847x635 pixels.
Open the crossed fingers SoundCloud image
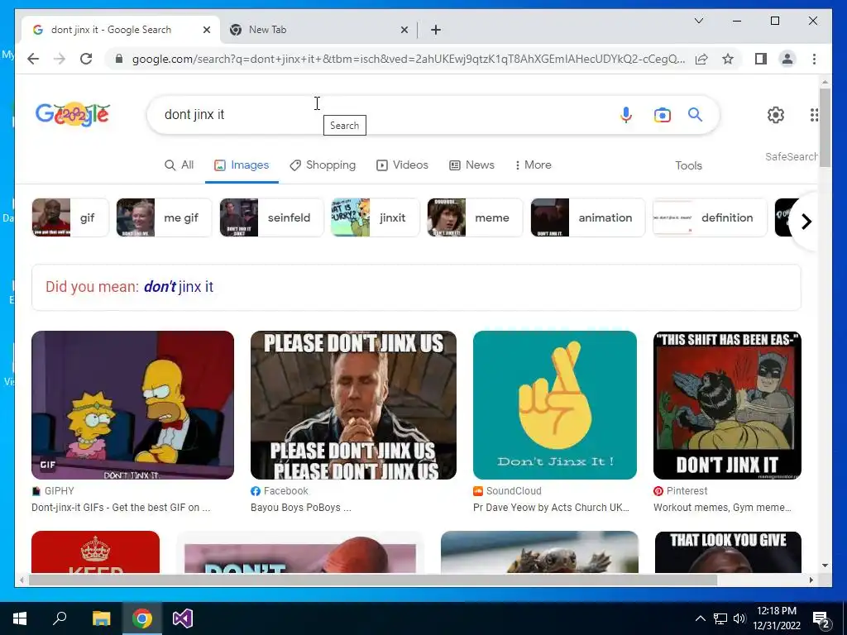[555, 405]
